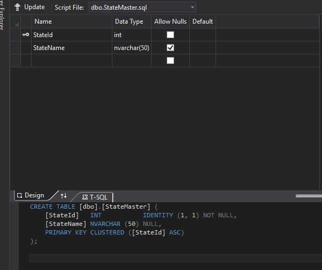Click the Data Type column header

(132, 22)
